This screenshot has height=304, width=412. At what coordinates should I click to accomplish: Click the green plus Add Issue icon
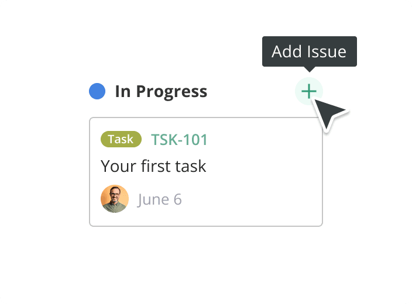coord(308,91)
